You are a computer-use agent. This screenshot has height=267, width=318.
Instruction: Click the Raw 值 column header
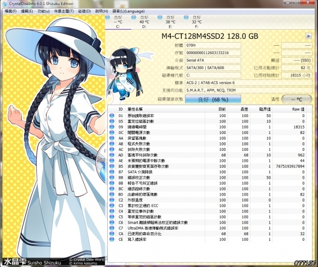tap(289, 109)
